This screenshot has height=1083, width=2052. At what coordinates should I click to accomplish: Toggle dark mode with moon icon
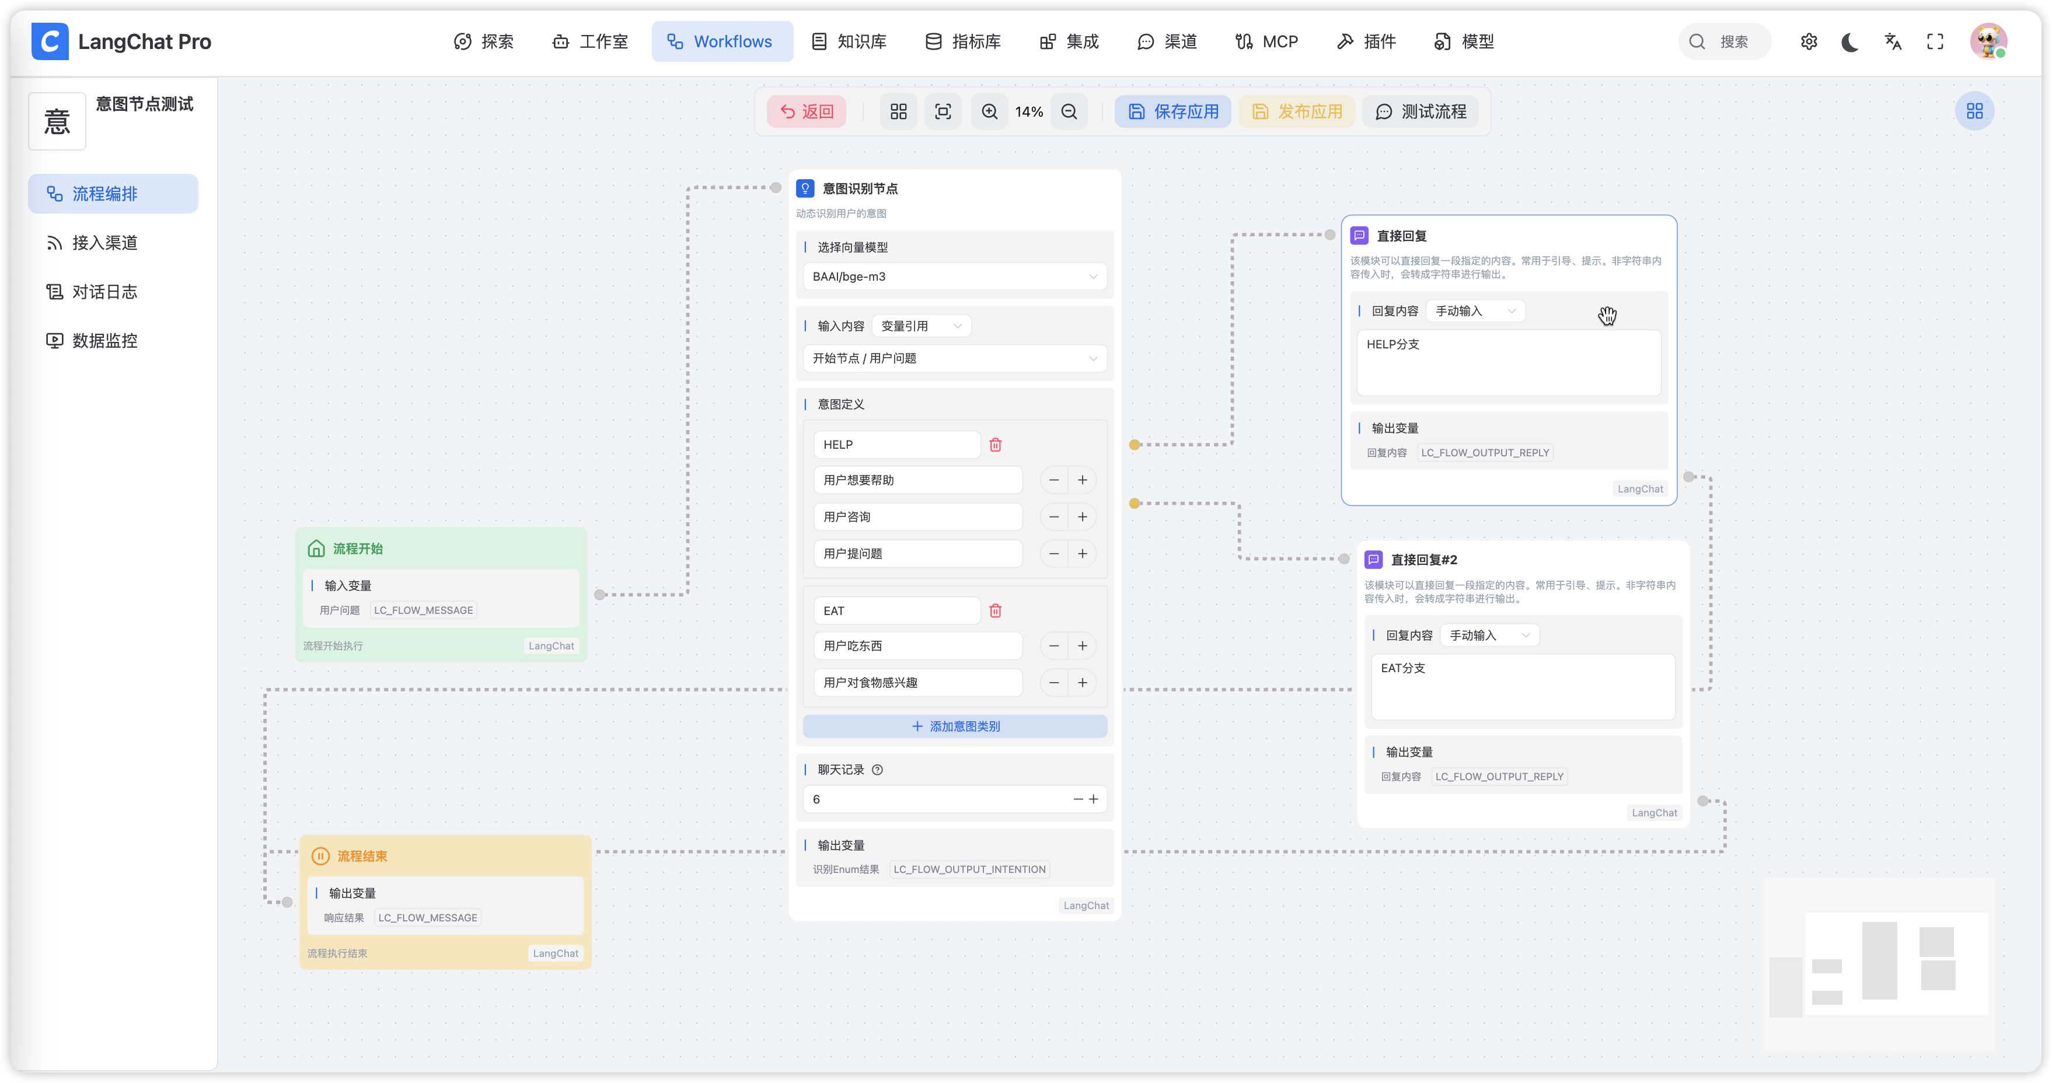pyautogui.click(x=1851, y=41)
